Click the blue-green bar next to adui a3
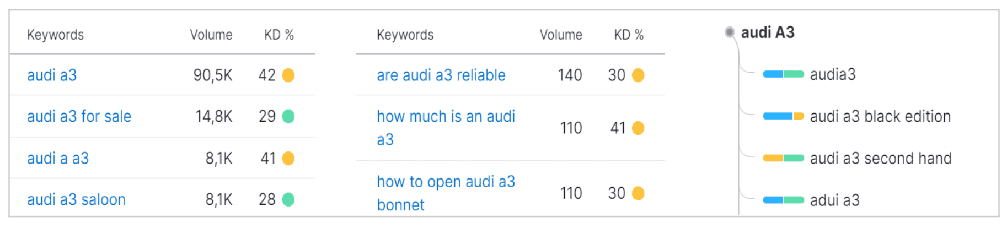This screenshot has width=1007, height=228. pos(783,200)
